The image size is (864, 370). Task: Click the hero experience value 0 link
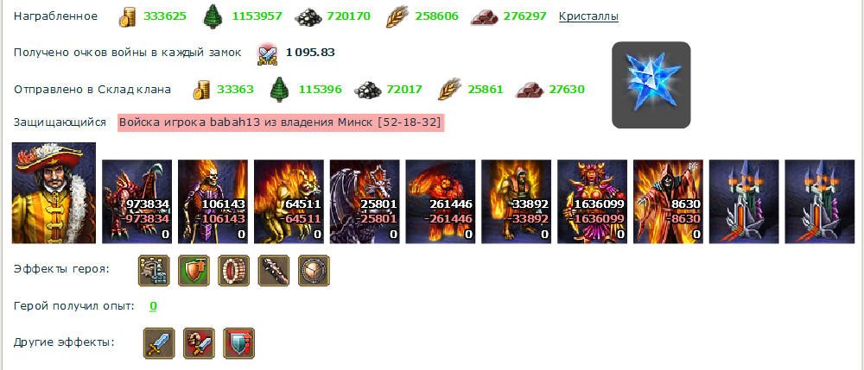[153, 305]
